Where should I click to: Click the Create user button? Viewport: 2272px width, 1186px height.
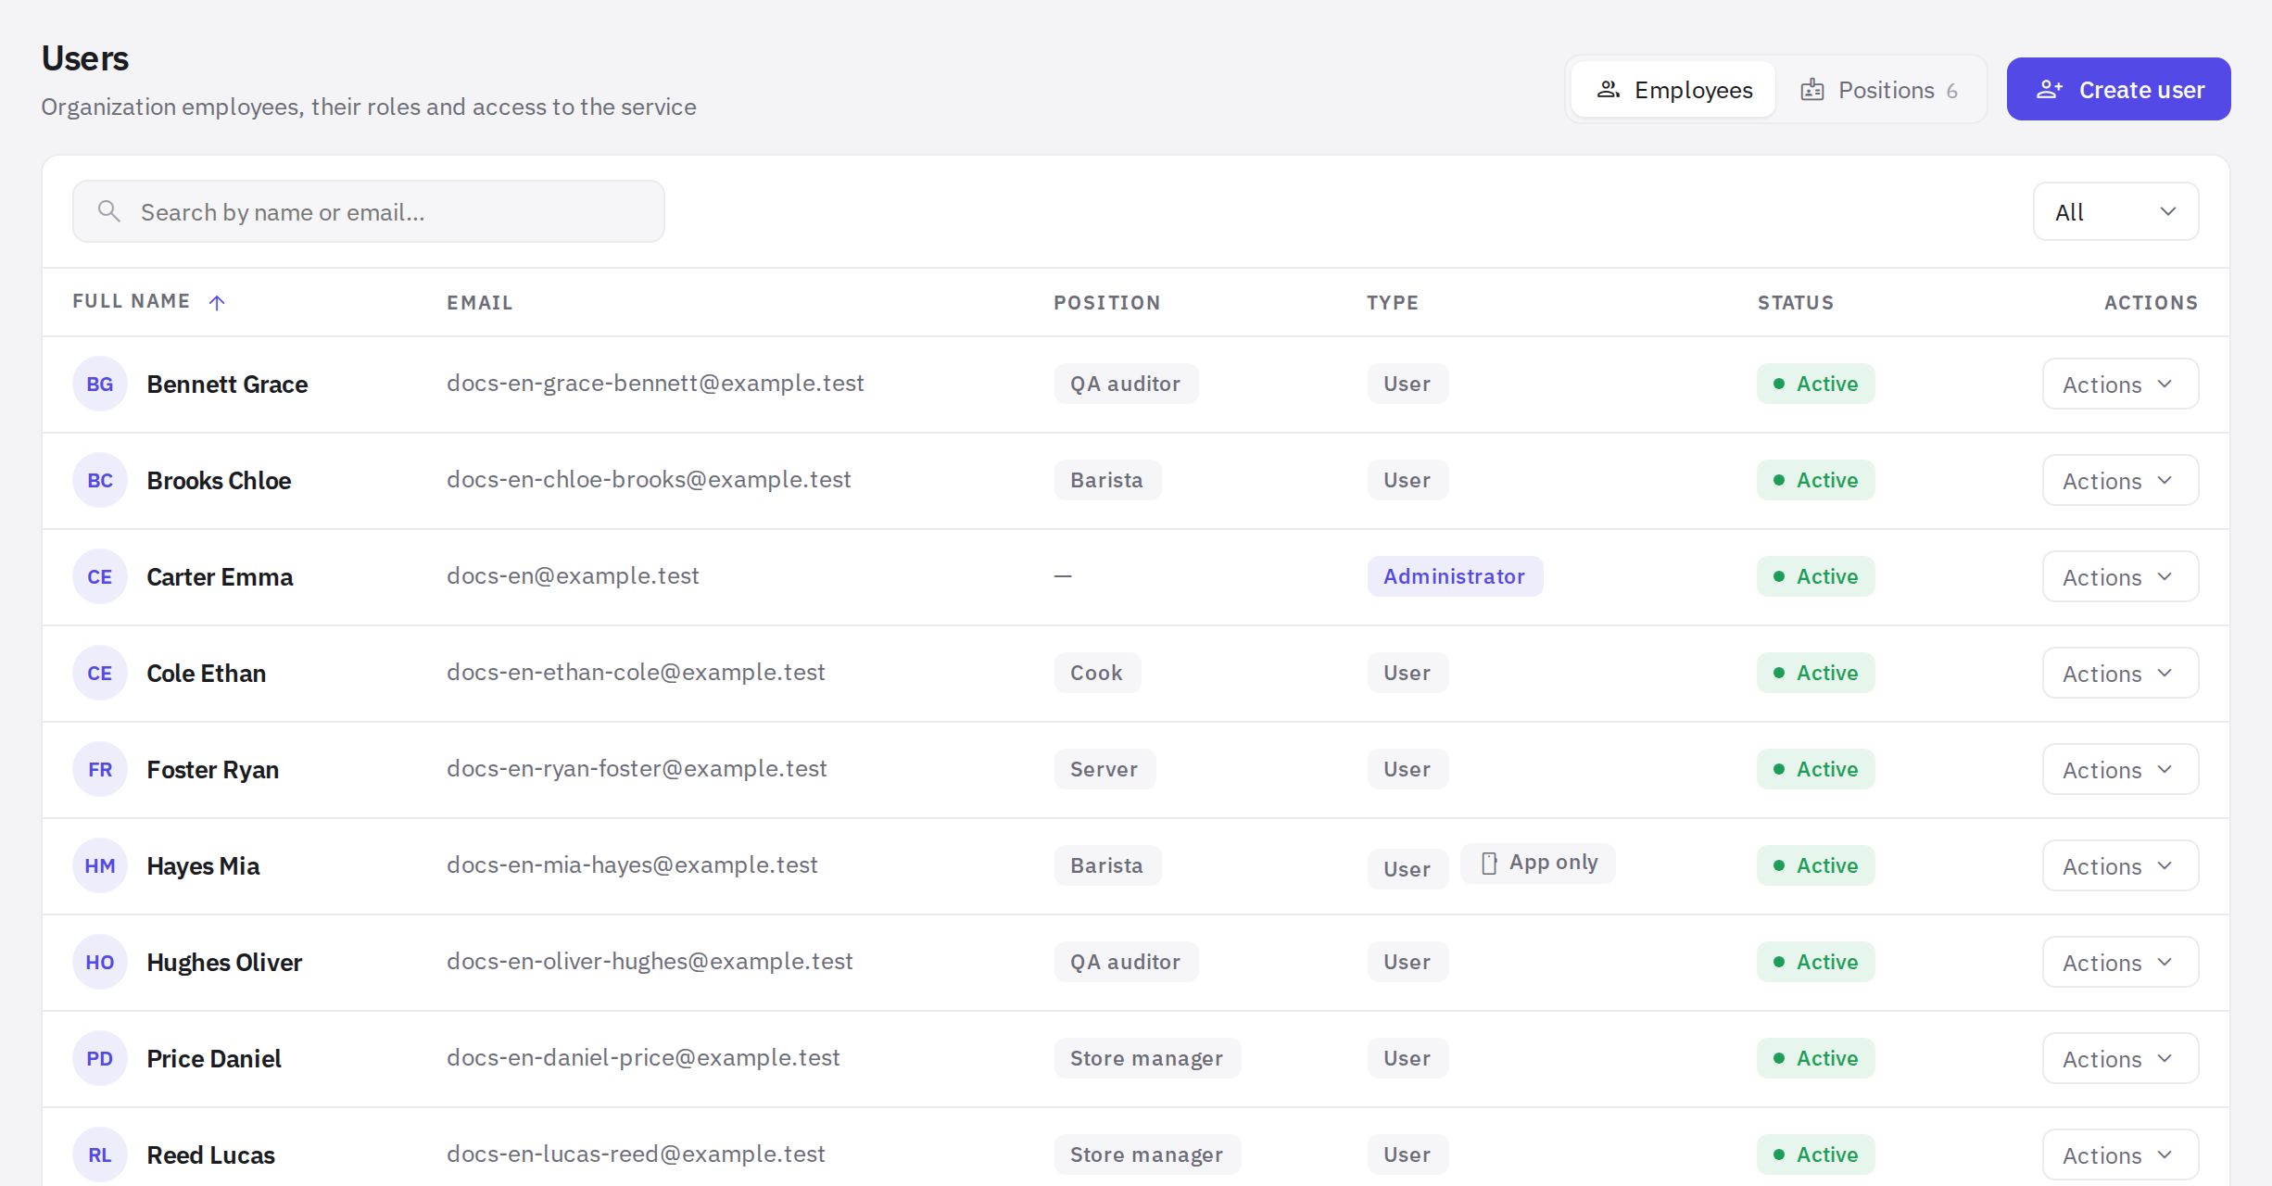tap(2118, 89)
